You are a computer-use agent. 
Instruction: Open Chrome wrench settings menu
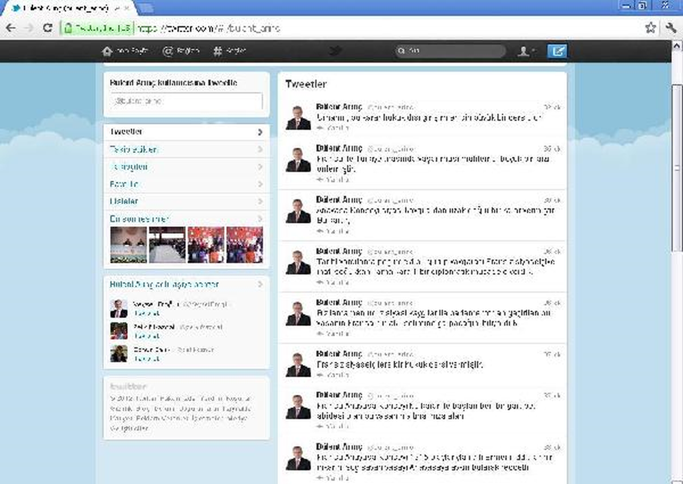click(670, 28)
